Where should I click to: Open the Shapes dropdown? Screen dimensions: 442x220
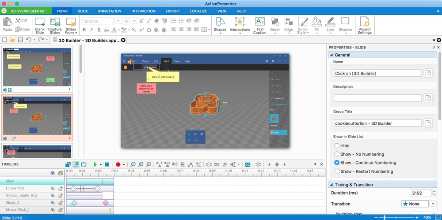220,26
